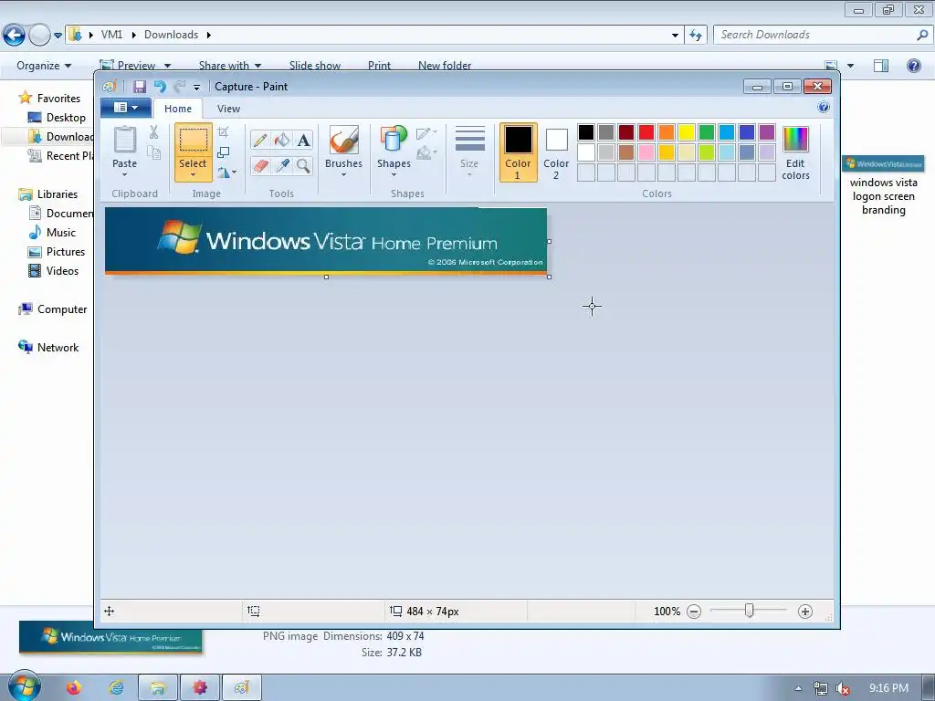This screenshot has height=701, width=935.
Task: Select the Text tool
Action: click(303, 141)
